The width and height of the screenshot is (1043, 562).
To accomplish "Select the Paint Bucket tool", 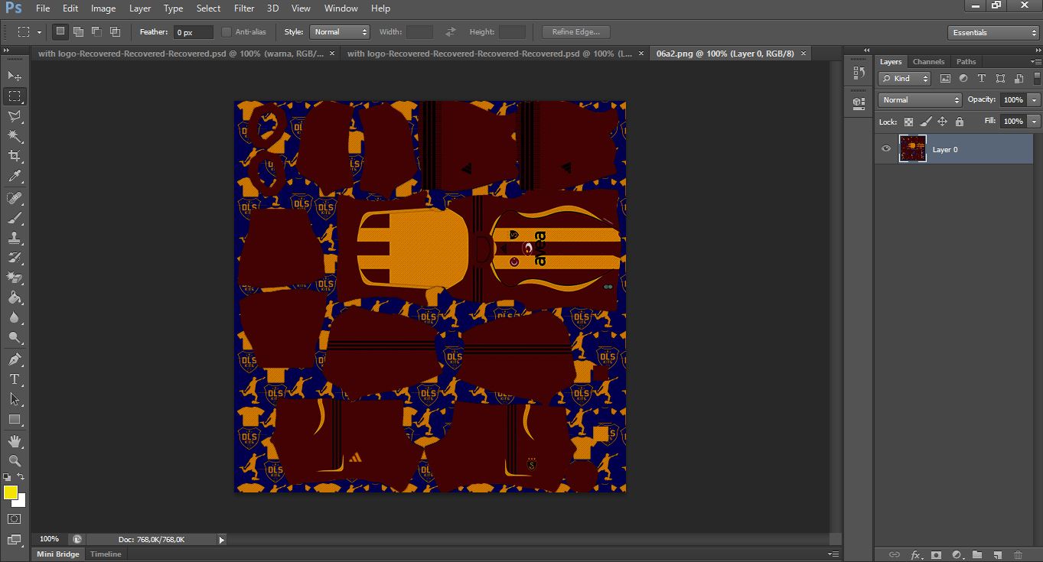I will click(15, 297).
